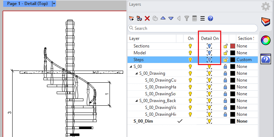Open the column table icon in toolbar
The height and width of the screenshot is (137, 274).
[195, 18]
